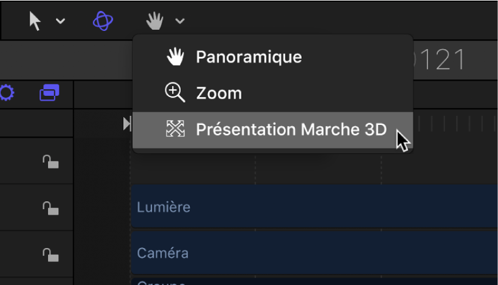498x285 pixels.
Task: Activate the 3D transform orbit tool
Action: [103, 21]
